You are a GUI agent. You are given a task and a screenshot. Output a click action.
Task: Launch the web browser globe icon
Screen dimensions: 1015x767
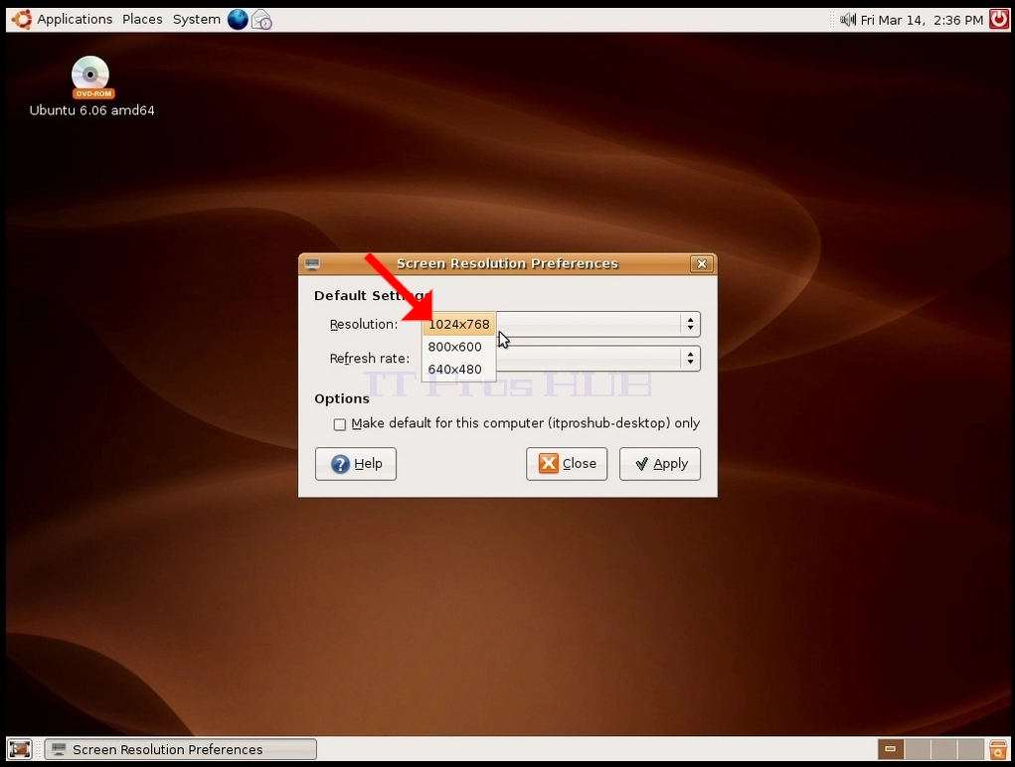click(238, 20)
